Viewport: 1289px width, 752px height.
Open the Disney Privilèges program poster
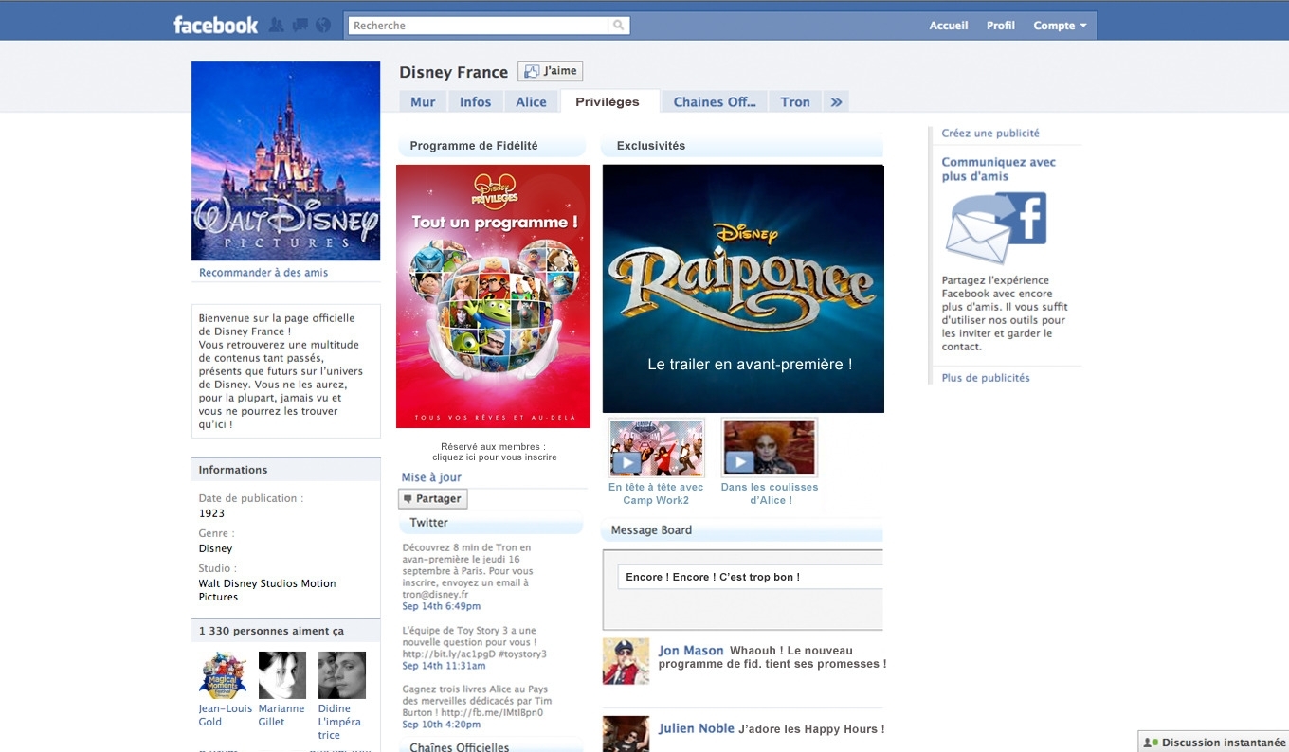click(x=493, y=296)
